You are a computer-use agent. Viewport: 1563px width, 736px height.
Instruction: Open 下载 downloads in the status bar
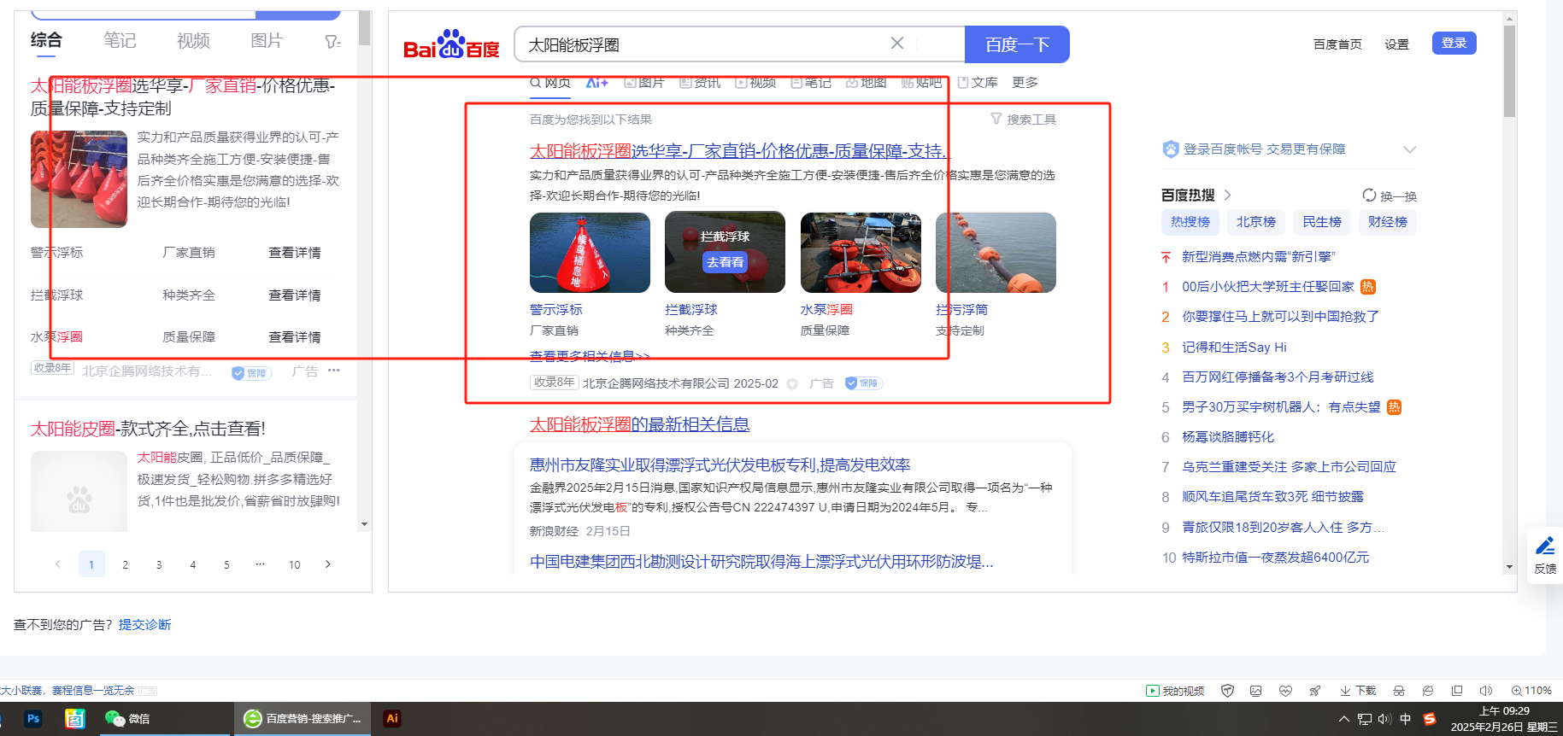[x=1359, y=691]
